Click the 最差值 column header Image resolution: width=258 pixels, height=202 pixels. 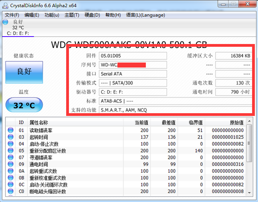(164, 123)
